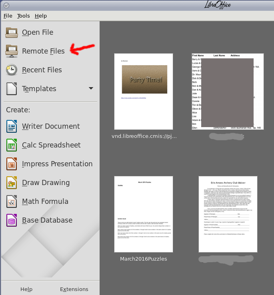
Task: Click the Impress Presentation icon
Action: [x=12, y=164]
